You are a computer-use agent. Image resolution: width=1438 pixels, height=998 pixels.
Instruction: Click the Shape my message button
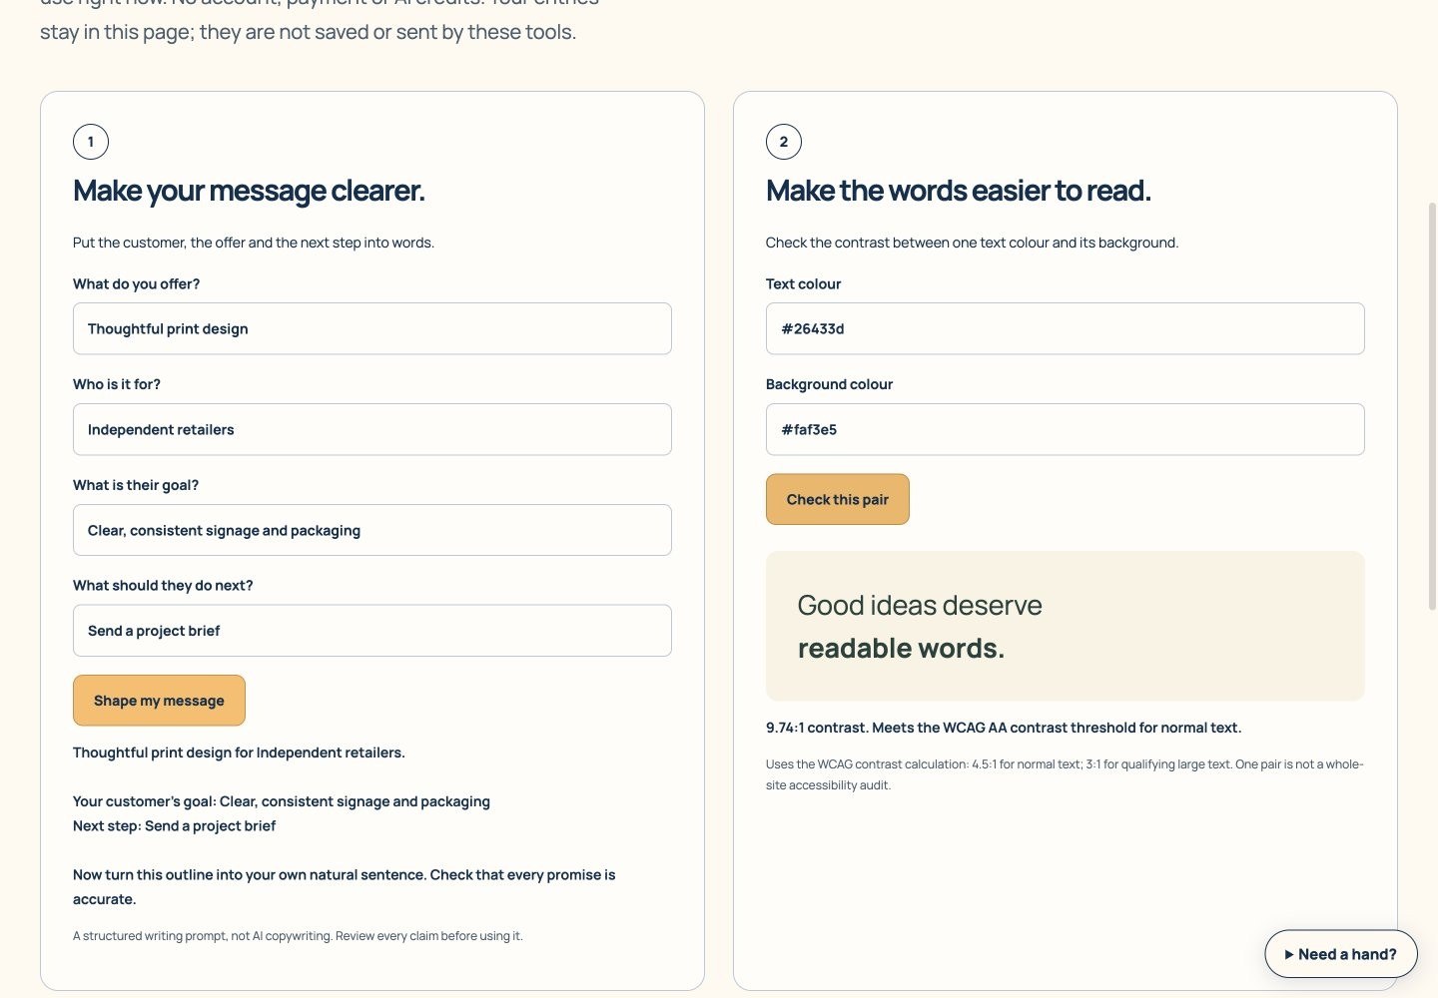pos(159,701)
